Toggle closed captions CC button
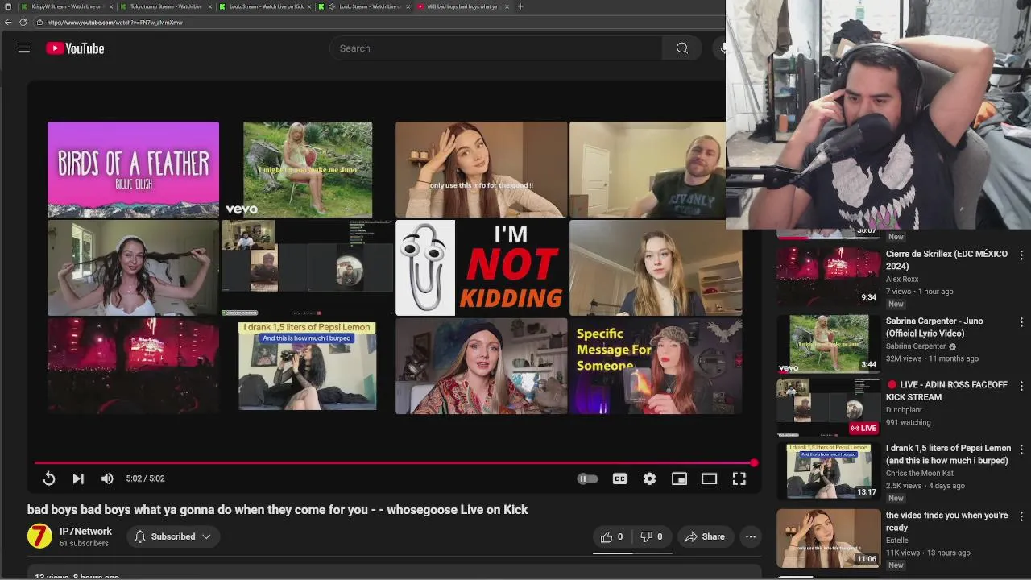Screen dimensions: 1031x580 [x=619, y=478]
